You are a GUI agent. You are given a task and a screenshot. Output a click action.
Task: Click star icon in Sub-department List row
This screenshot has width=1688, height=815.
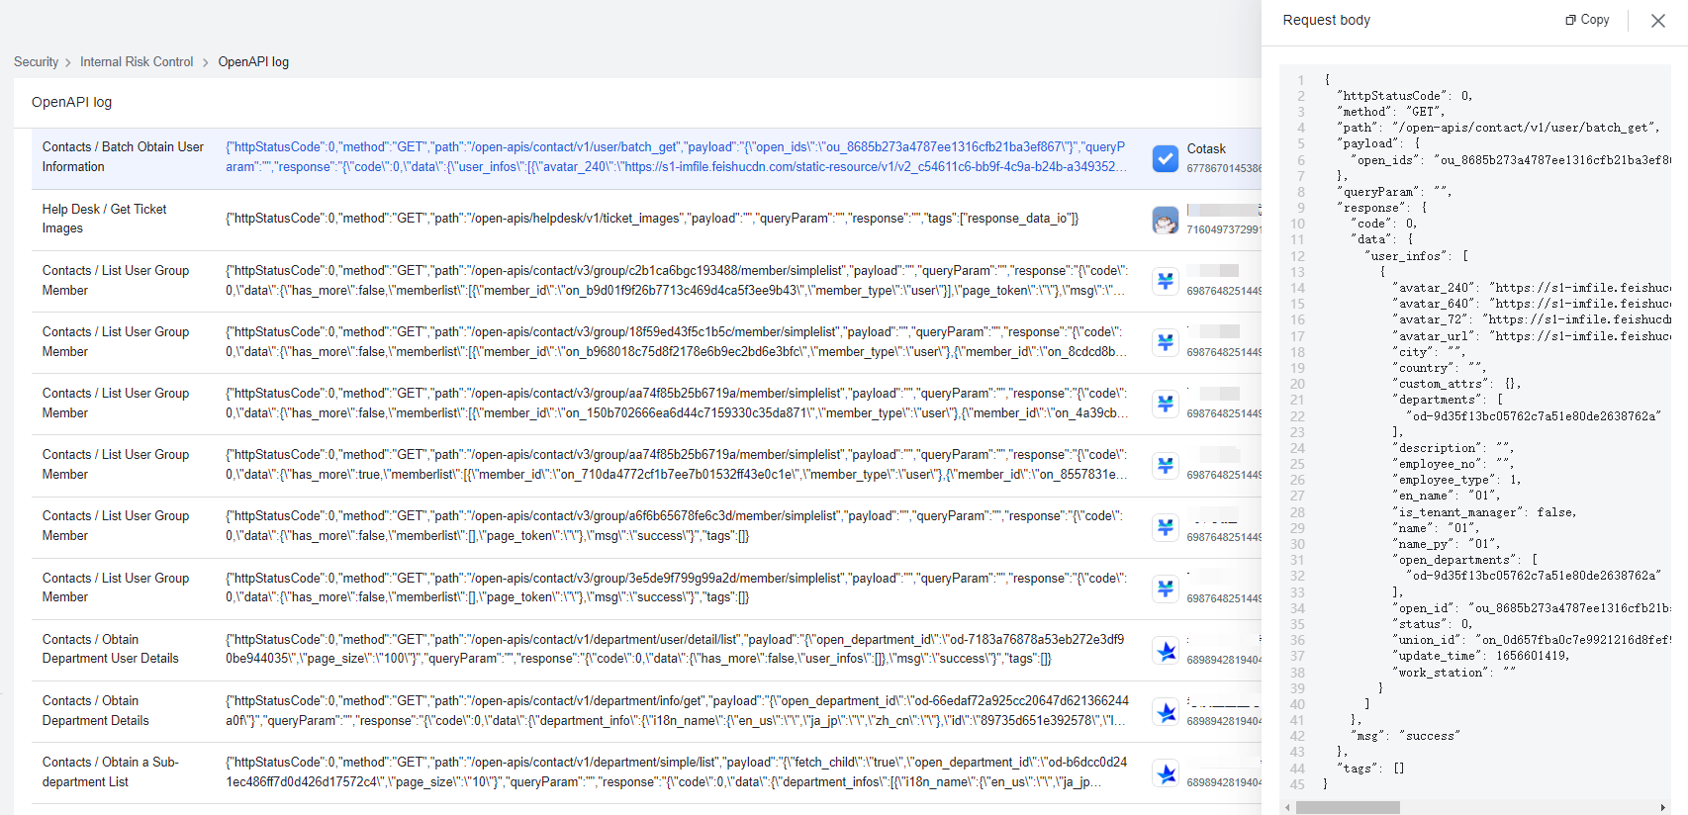[1166, 772]
